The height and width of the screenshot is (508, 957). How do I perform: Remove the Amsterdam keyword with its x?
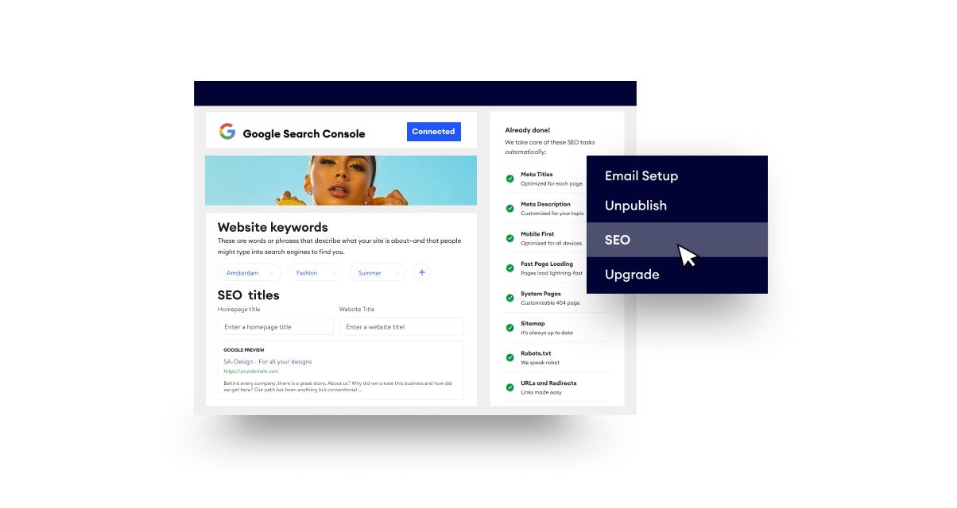[x=271, y=273]
